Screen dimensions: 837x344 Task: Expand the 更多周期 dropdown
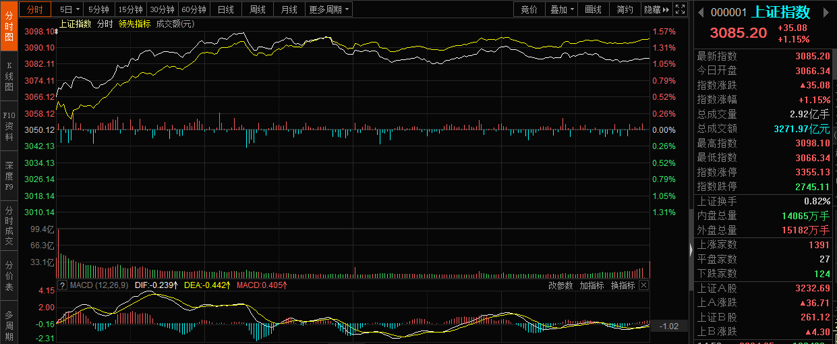329,9
